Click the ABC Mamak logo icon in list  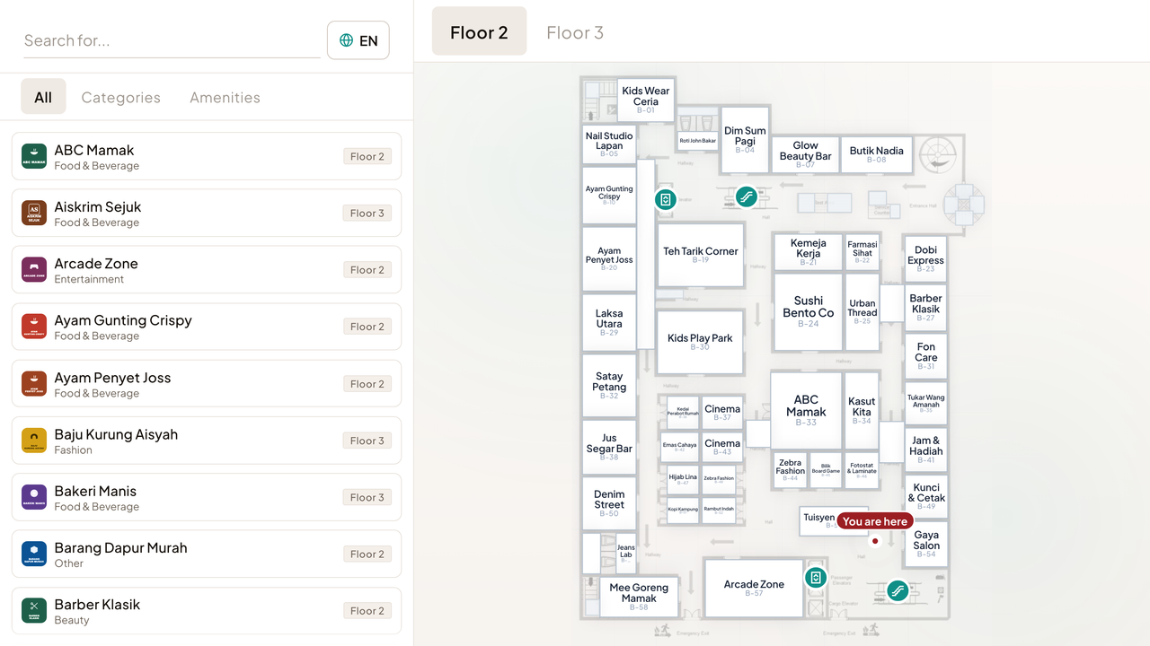[34, 156]
